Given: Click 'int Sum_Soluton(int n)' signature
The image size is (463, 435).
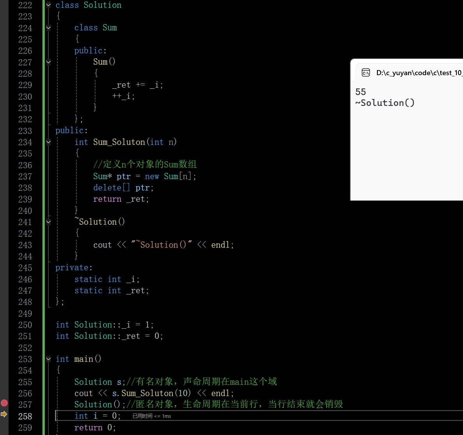Looking at the screenshot, I should click(125, 142).
